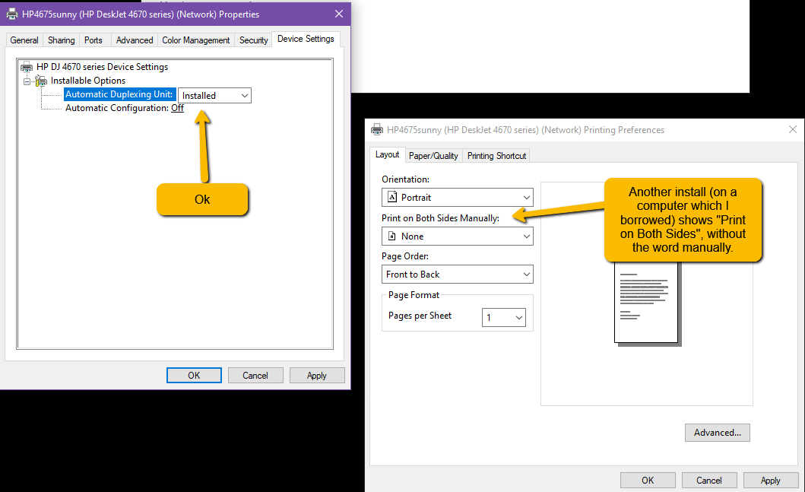The image size is (805, 492).
Task: Switch to the Color Management tab
Action: [x=195, y=40]
